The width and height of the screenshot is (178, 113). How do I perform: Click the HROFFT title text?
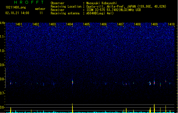[x=29, y=2]
